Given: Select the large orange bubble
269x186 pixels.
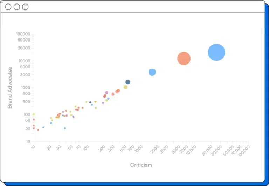Looking at the screenshot, I should [184, 59].
